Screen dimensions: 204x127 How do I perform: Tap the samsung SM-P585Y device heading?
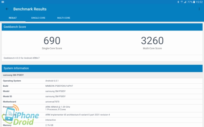coord(13,75)
